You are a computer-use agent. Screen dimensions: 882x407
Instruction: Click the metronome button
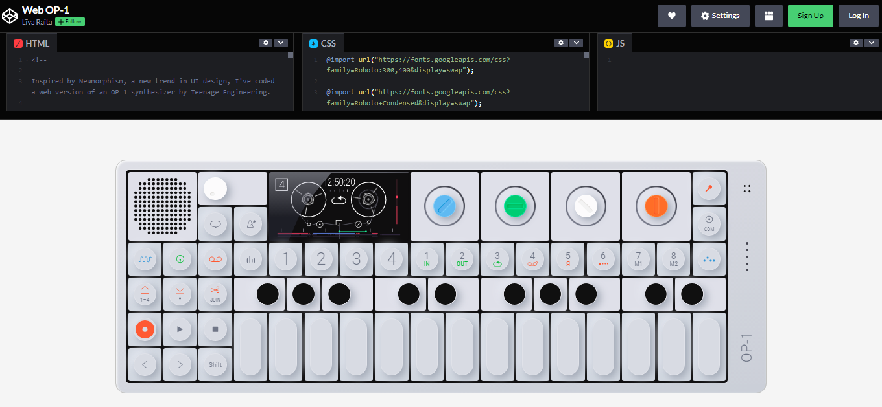(x=250, y=224)
